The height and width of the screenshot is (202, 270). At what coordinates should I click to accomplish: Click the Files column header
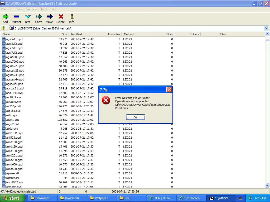[214, 34]
